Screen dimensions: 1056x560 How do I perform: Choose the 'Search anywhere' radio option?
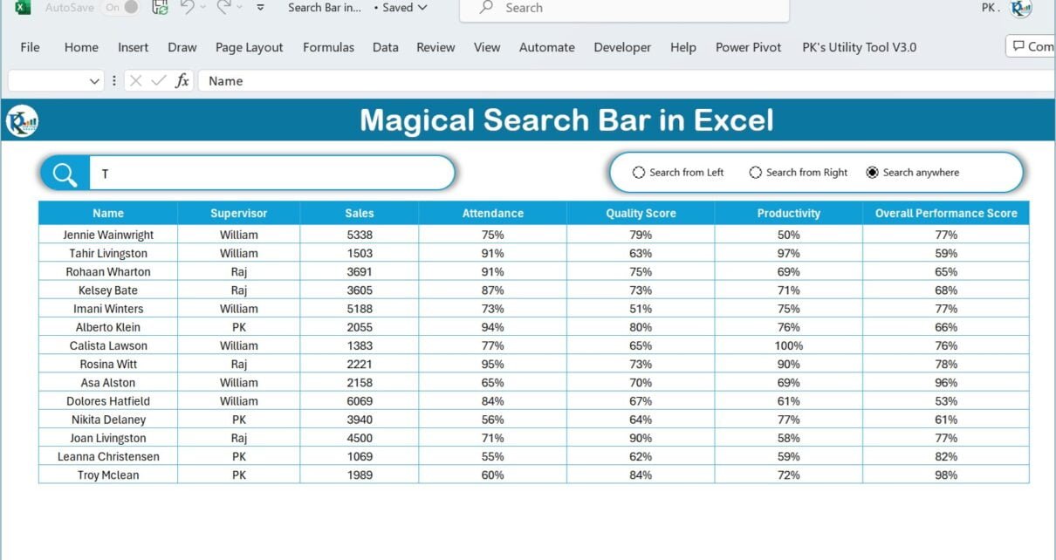click(873, 173)
